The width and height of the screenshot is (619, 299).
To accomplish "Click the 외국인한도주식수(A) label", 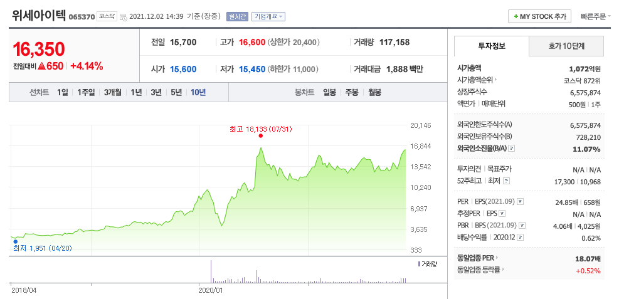I will tap(484, 125).
